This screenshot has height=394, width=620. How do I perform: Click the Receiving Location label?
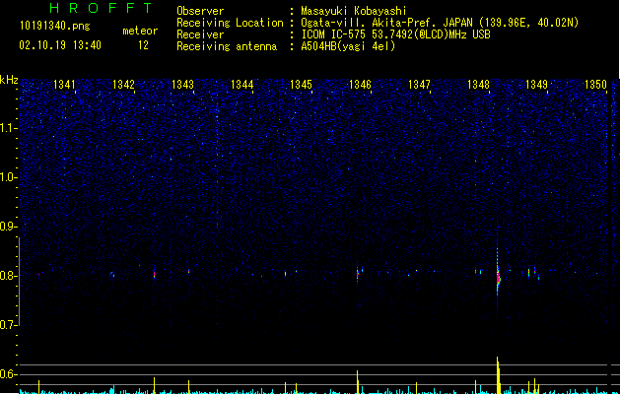click(230, 23)
